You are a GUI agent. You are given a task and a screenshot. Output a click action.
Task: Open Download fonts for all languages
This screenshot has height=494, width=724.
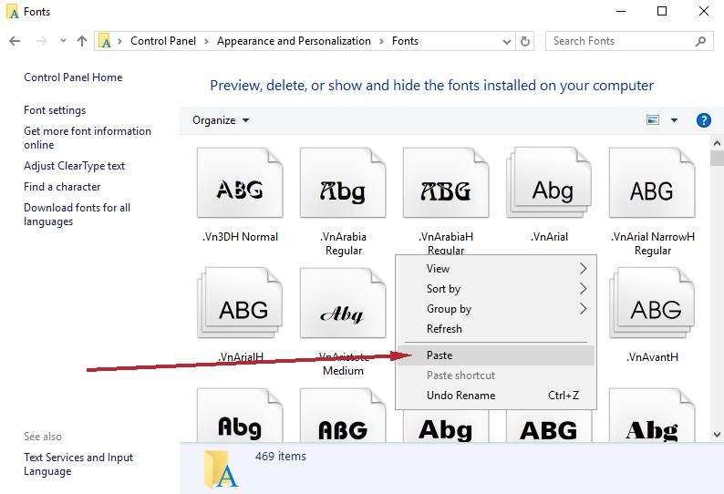(77, 214)
